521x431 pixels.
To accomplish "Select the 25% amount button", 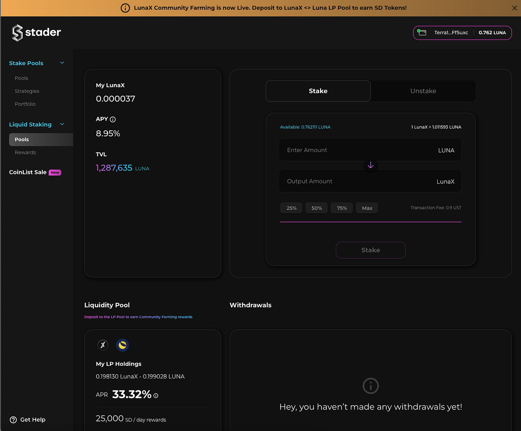I will pos(291,208).
